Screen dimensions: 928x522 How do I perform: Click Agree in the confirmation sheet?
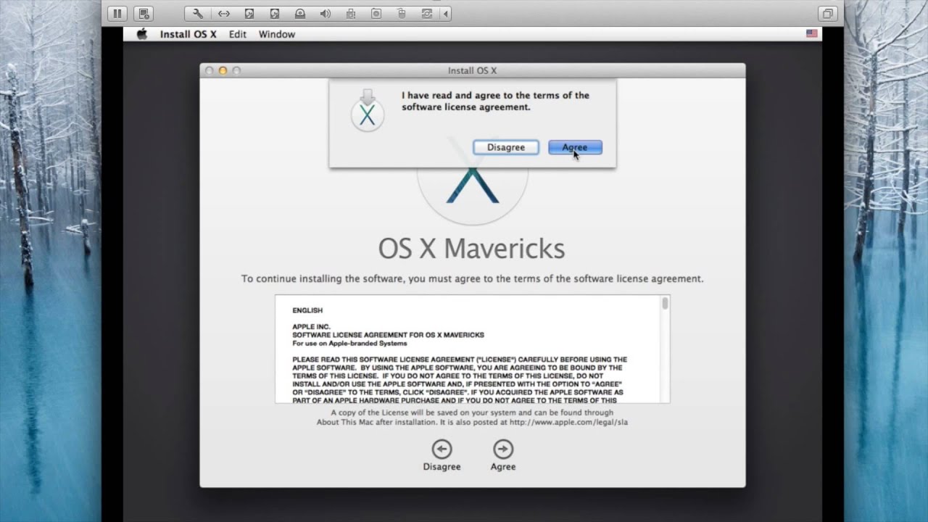pos(575,147)
